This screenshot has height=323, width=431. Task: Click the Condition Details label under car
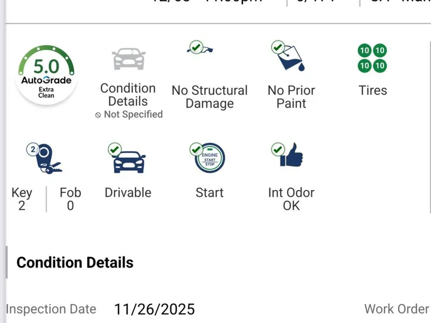(128, 95)
